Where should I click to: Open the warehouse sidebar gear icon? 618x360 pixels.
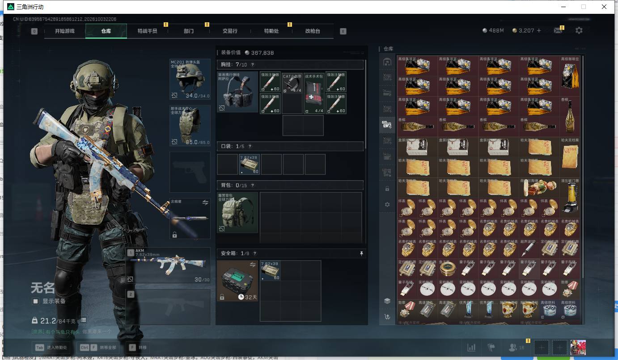[x=387, y=204]
